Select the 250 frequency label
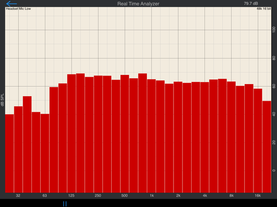The image size is (277, 207). [98, 195]
